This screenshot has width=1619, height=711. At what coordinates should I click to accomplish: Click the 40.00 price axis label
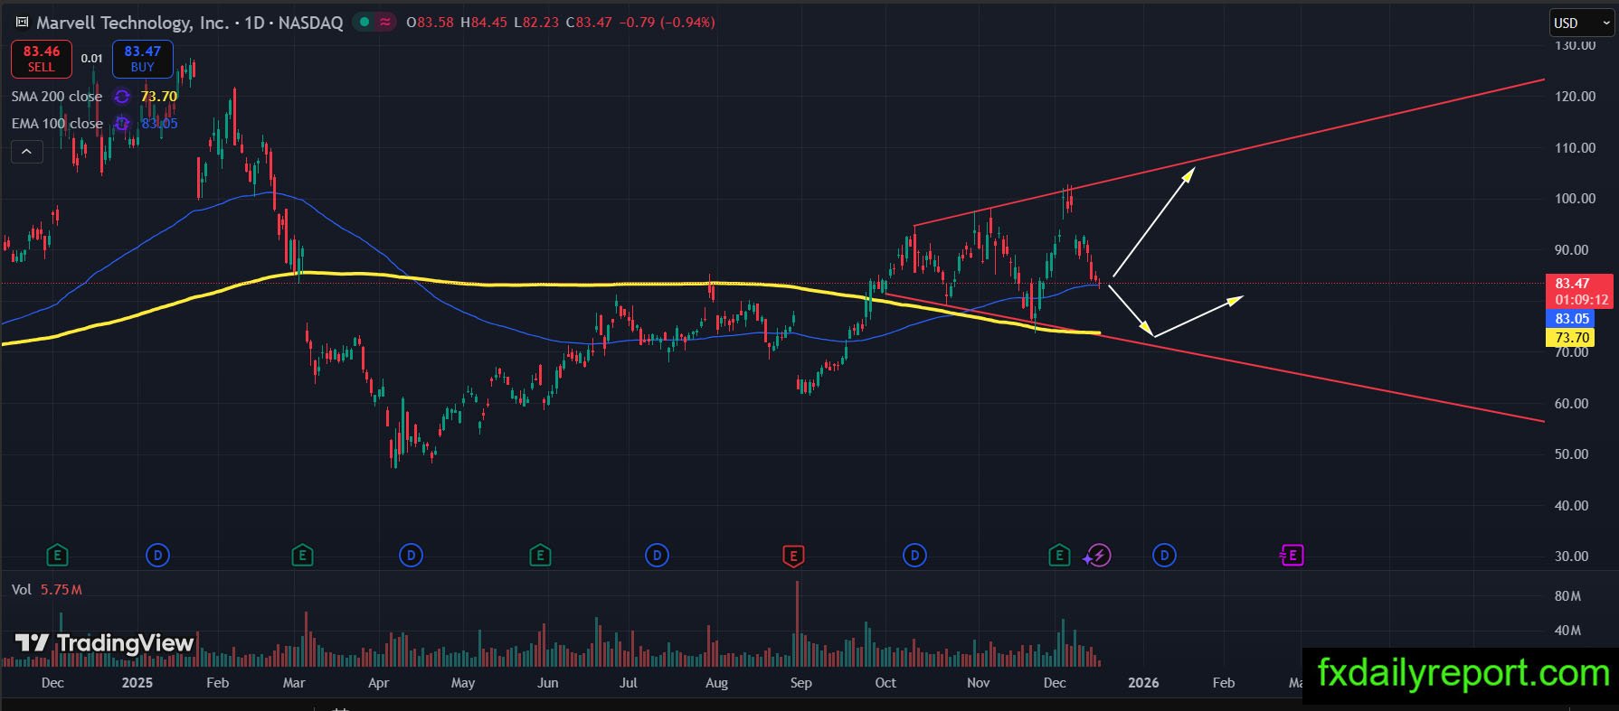click(x=1571, y=506)
